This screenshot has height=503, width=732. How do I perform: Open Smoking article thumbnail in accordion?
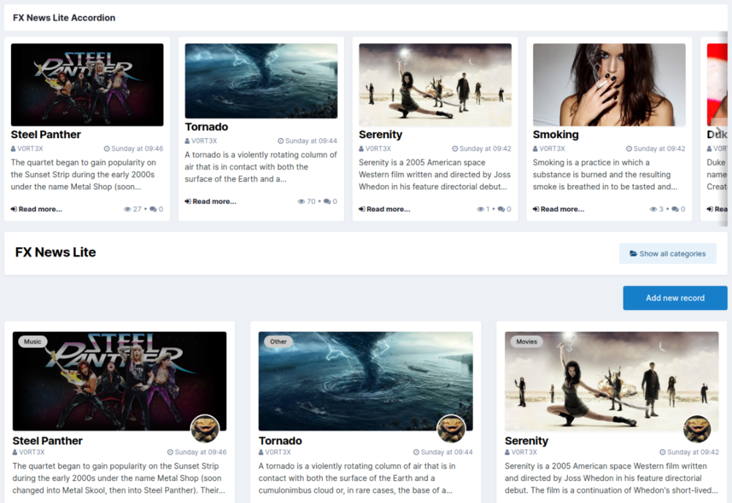(x=609, y=84)
